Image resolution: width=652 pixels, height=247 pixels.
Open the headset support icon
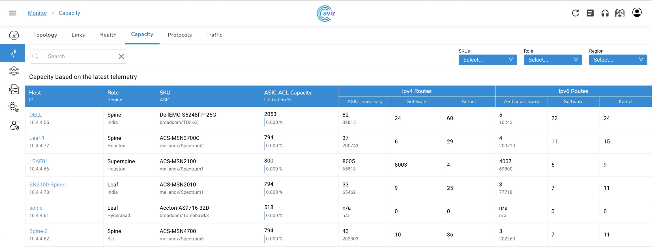point(605,13)
